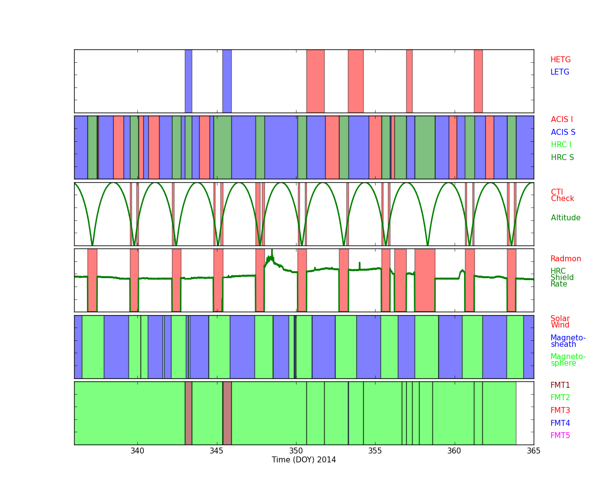593x494 pixels.
Task: Click the CTI Check legend label
Action: click(562, 196)
